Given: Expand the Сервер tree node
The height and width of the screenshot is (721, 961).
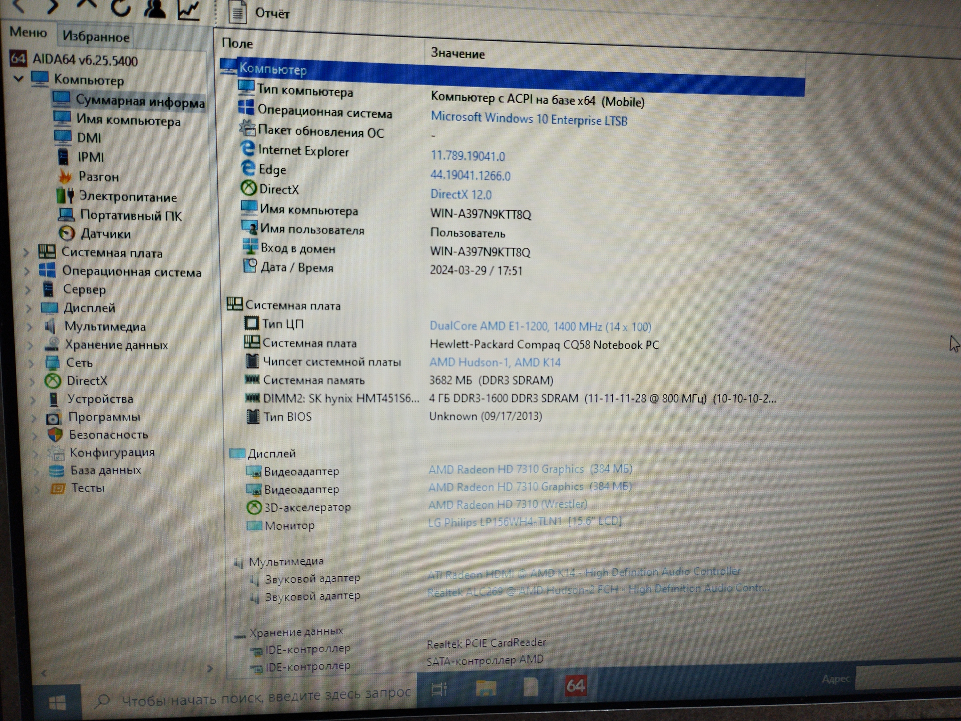Looking at the screenshot, I should point(28,290).
